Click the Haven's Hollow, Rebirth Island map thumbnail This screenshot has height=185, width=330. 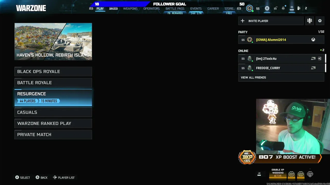53,42
